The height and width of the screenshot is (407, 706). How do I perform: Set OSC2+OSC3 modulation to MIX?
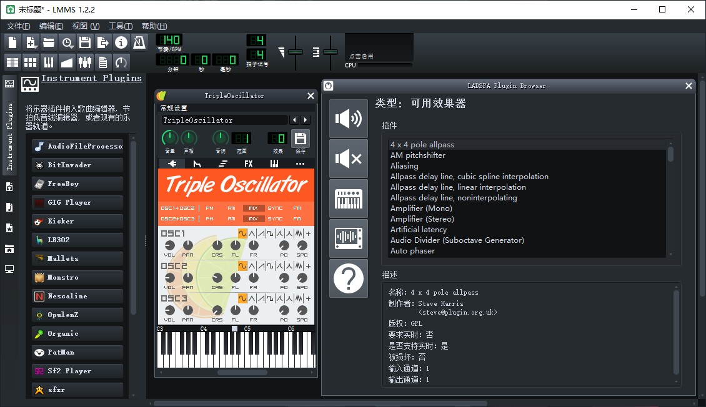[x=254, y=218]
